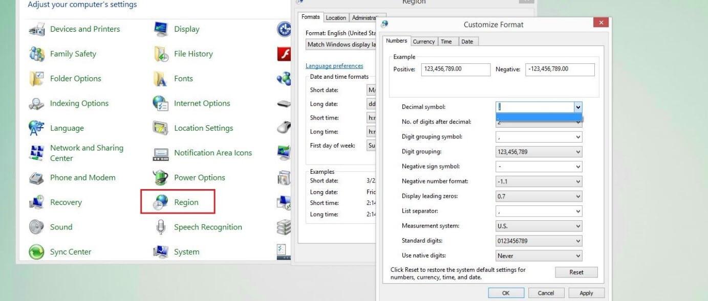Click the Sync Center green icon

point(37,252)
